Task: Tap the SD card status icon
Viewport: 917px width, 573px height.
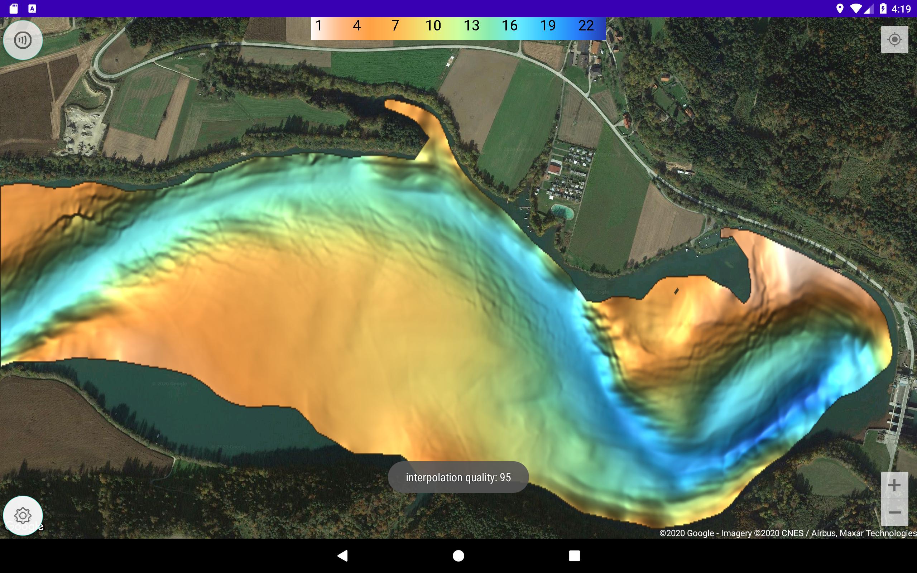Action: (14, 8)
